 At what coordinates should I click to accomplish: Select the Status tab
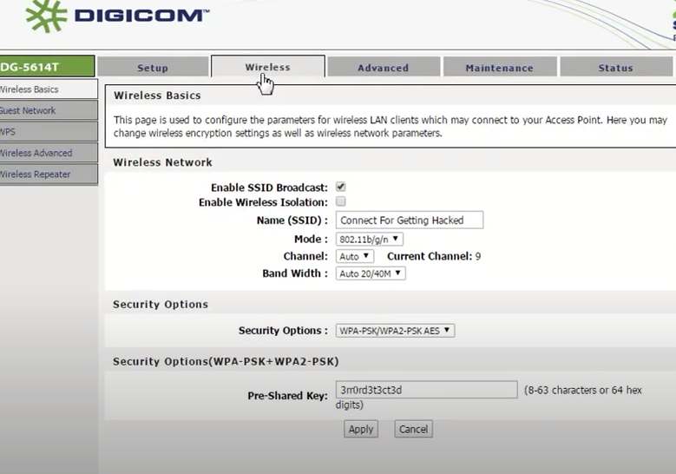click(x=615, y=68)
